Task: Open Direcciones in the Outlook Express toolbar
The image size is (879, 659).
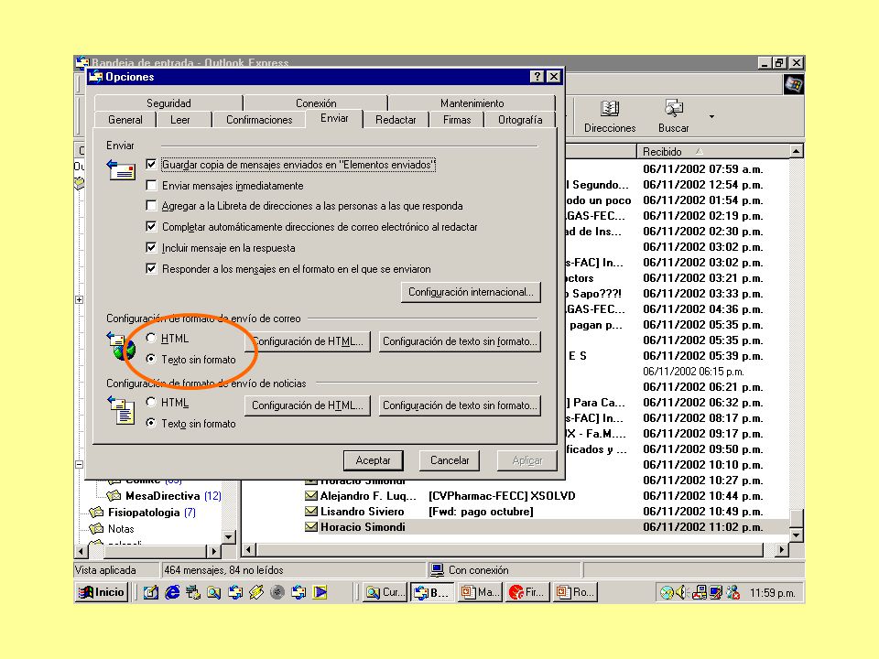Action: point(610,116)
